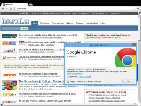Open inmail.cz in the top bar
Image resolution: width=141 pixels, height=106 pixels.
click(75, 13)
